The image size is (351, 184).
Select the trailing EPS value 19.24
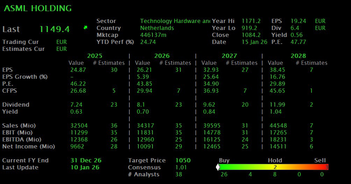pos(298,21)
